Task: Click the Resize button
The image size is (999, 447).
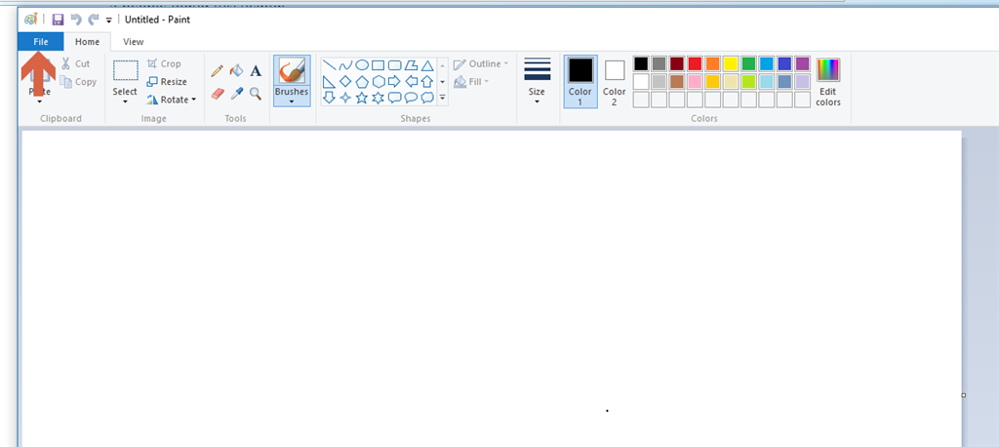Action: [x=166, y=82]
